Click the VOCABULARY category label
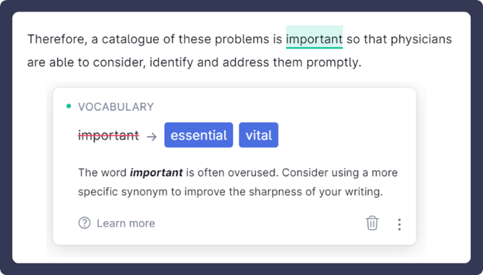This screenshot has height=275, width=483. [x=116, y=106]
